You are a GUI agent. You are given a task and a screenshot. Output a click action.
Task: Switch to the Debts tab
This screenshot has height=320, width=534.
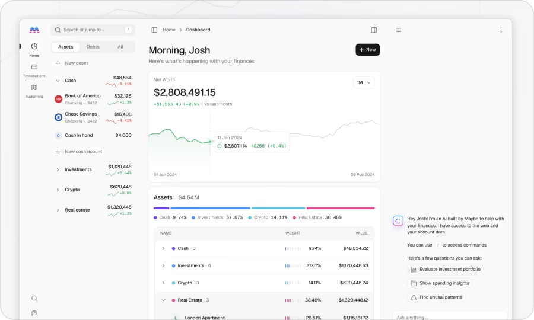point(93,47)
